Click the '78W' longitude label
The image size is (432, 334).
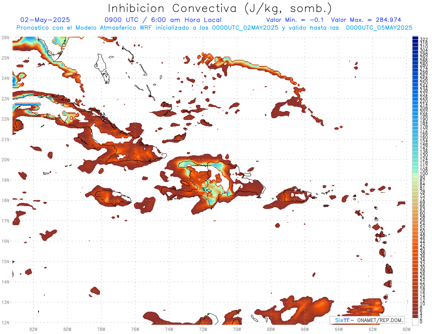[x=101, y=329]
